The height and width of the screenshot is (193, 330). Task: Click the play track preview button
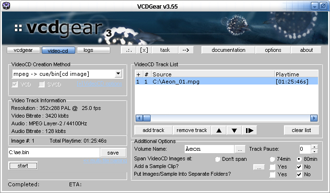[249, 131]
